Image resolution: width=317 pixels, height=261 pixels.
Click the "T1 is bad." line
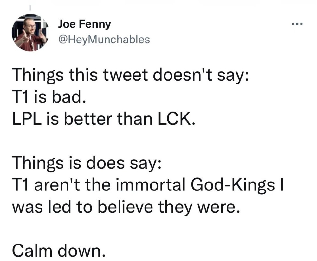pos(49,99)
